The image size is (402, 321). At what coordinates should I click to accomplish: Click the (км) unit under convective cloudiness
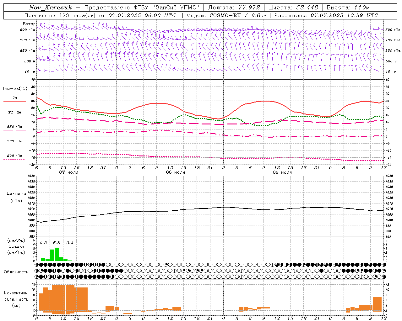[x=16, y=305]
